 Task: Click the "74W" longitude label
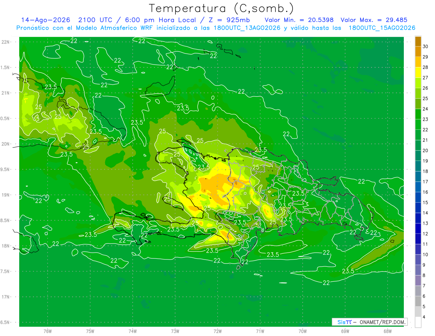point(133,331)
